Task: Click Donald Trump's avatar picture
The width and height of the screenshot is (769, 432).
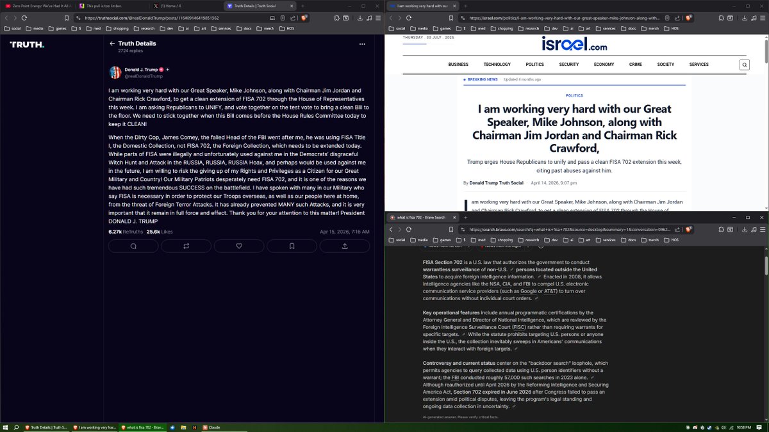Action: (115, 72)
